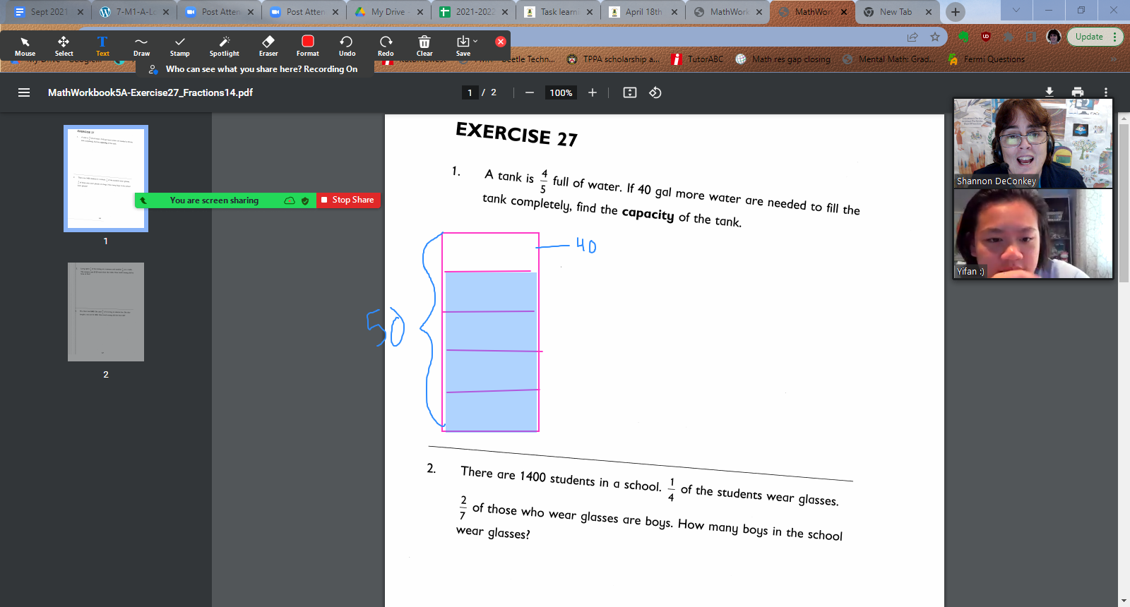
Task: Open the Chrome profile avatar
Action: [1054, 37]
